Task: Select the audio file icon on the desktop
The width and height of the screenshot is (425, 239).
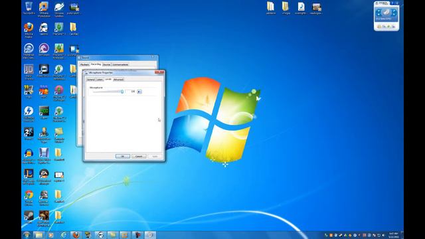Action: [301, 8]
